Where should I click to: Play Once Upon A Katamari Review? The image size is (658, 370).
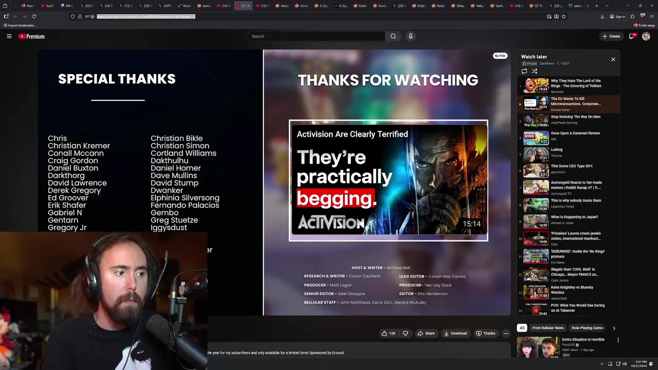[x=569, y=137]
